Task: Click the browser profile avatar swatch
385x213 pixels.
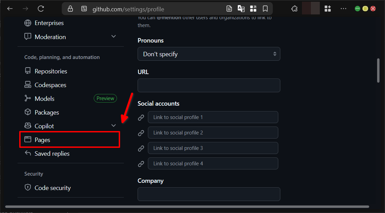Action: coord(311,8)
